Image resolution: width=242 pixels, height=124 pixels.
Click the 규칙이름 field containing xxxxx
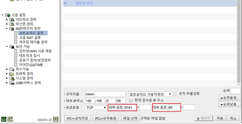click(105, 94)
